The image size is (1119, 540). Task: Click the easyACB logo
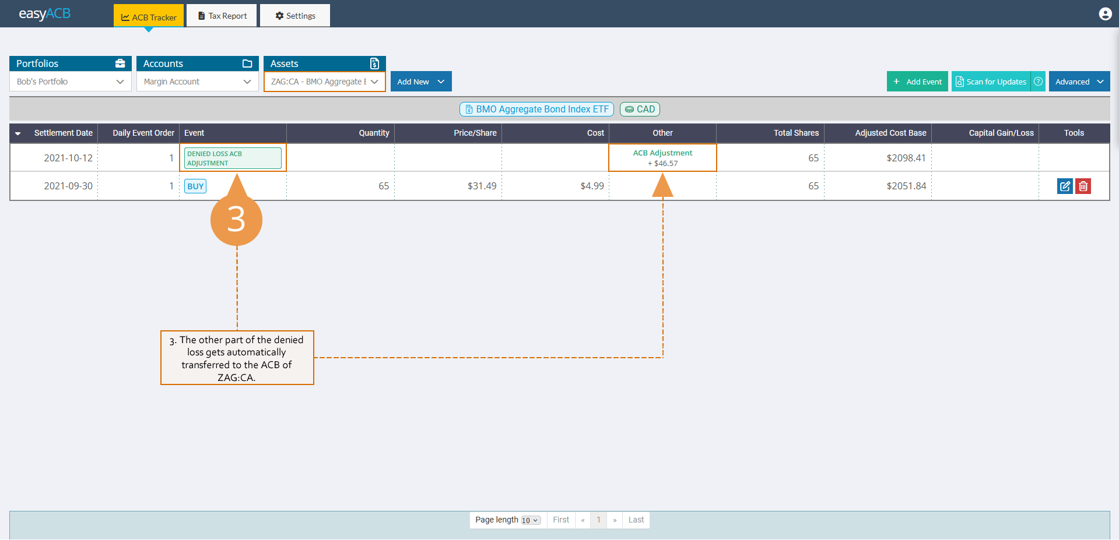pyautogui.click(x=44, y=14)
